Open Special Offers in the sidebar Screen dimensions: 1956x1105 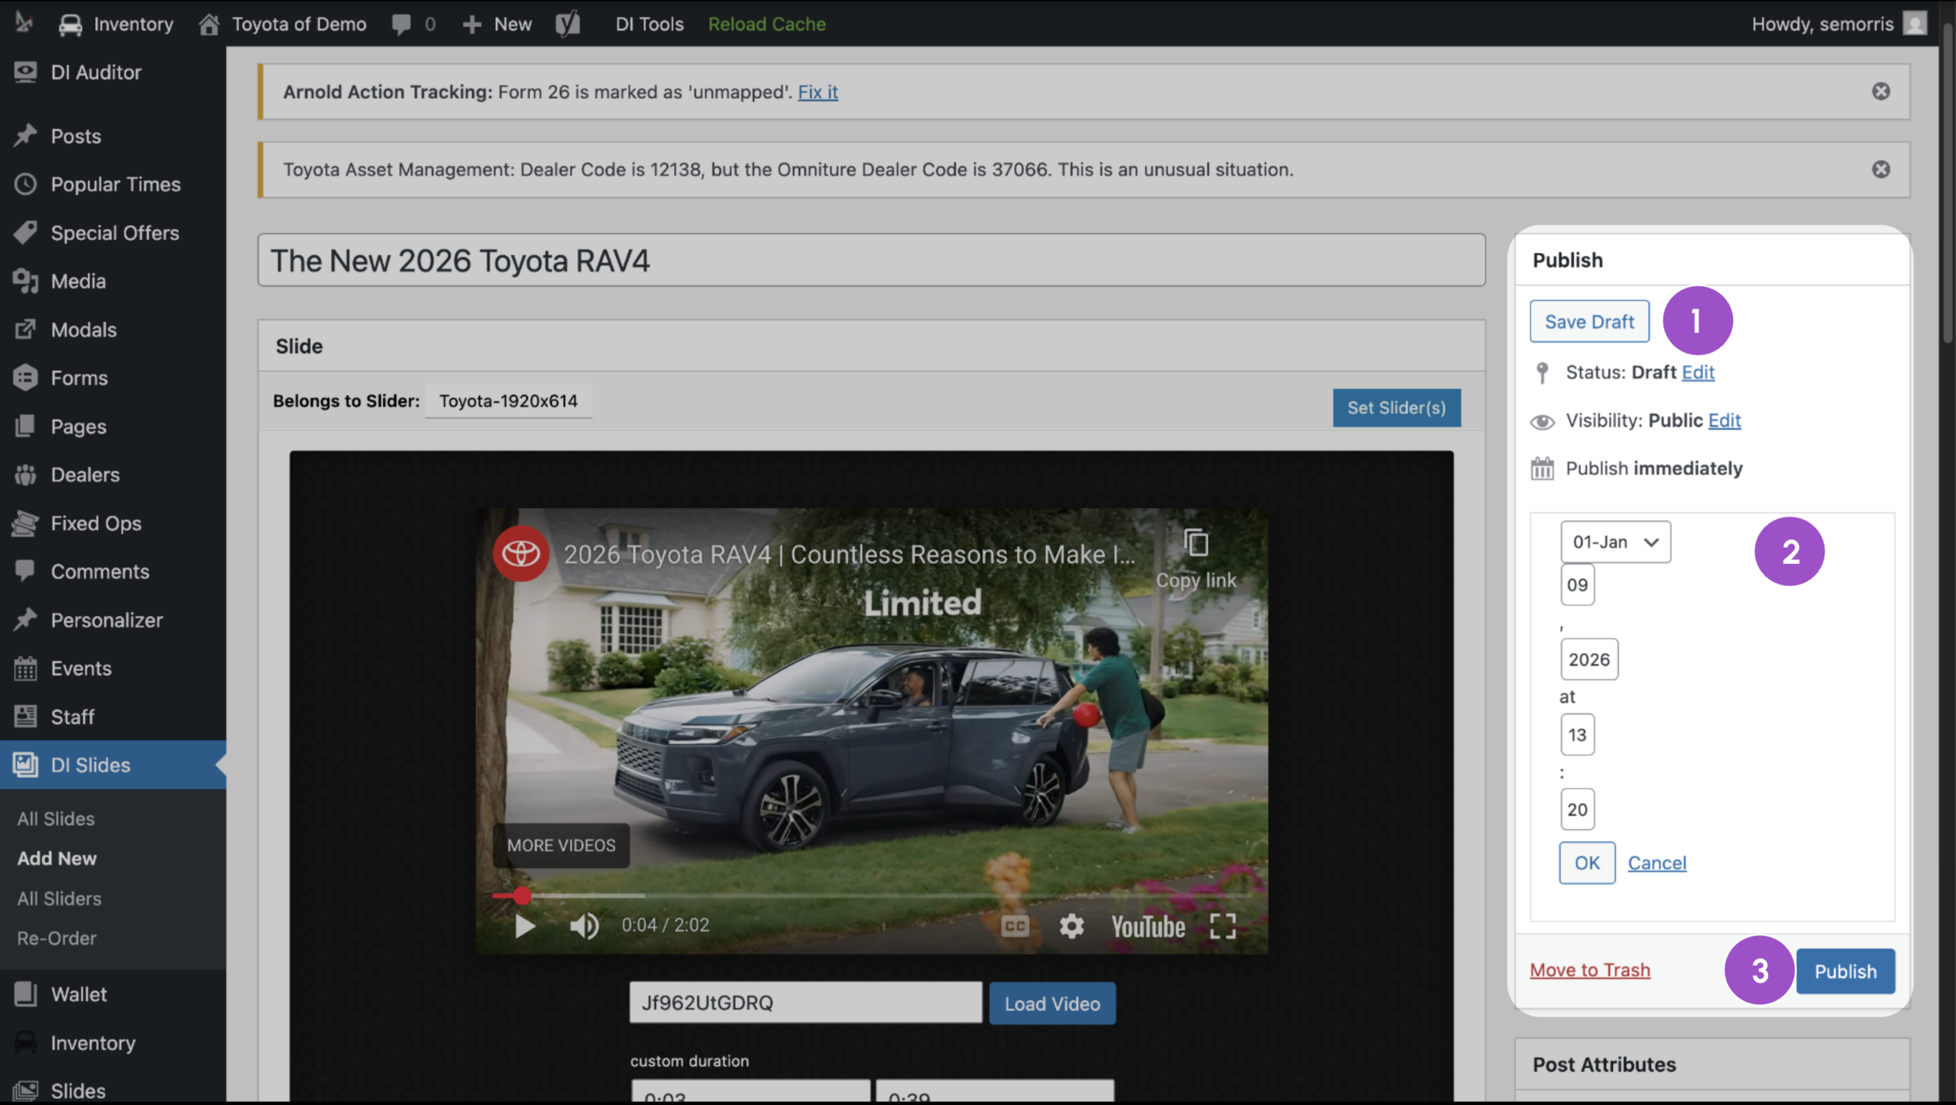(115, 233)
